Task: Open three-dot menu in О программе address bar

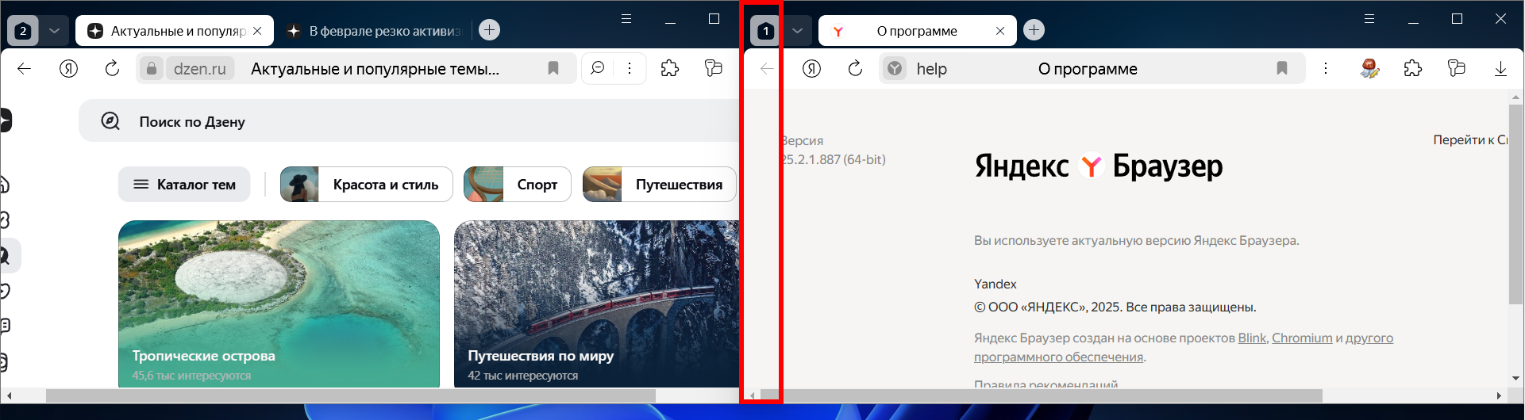Action: 1325,69
